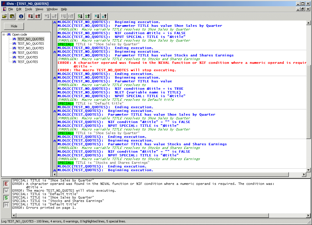Screen dimensions: 312x225
Task: Click log horizontal scrollbar left arrow
Action: [55, 175]
